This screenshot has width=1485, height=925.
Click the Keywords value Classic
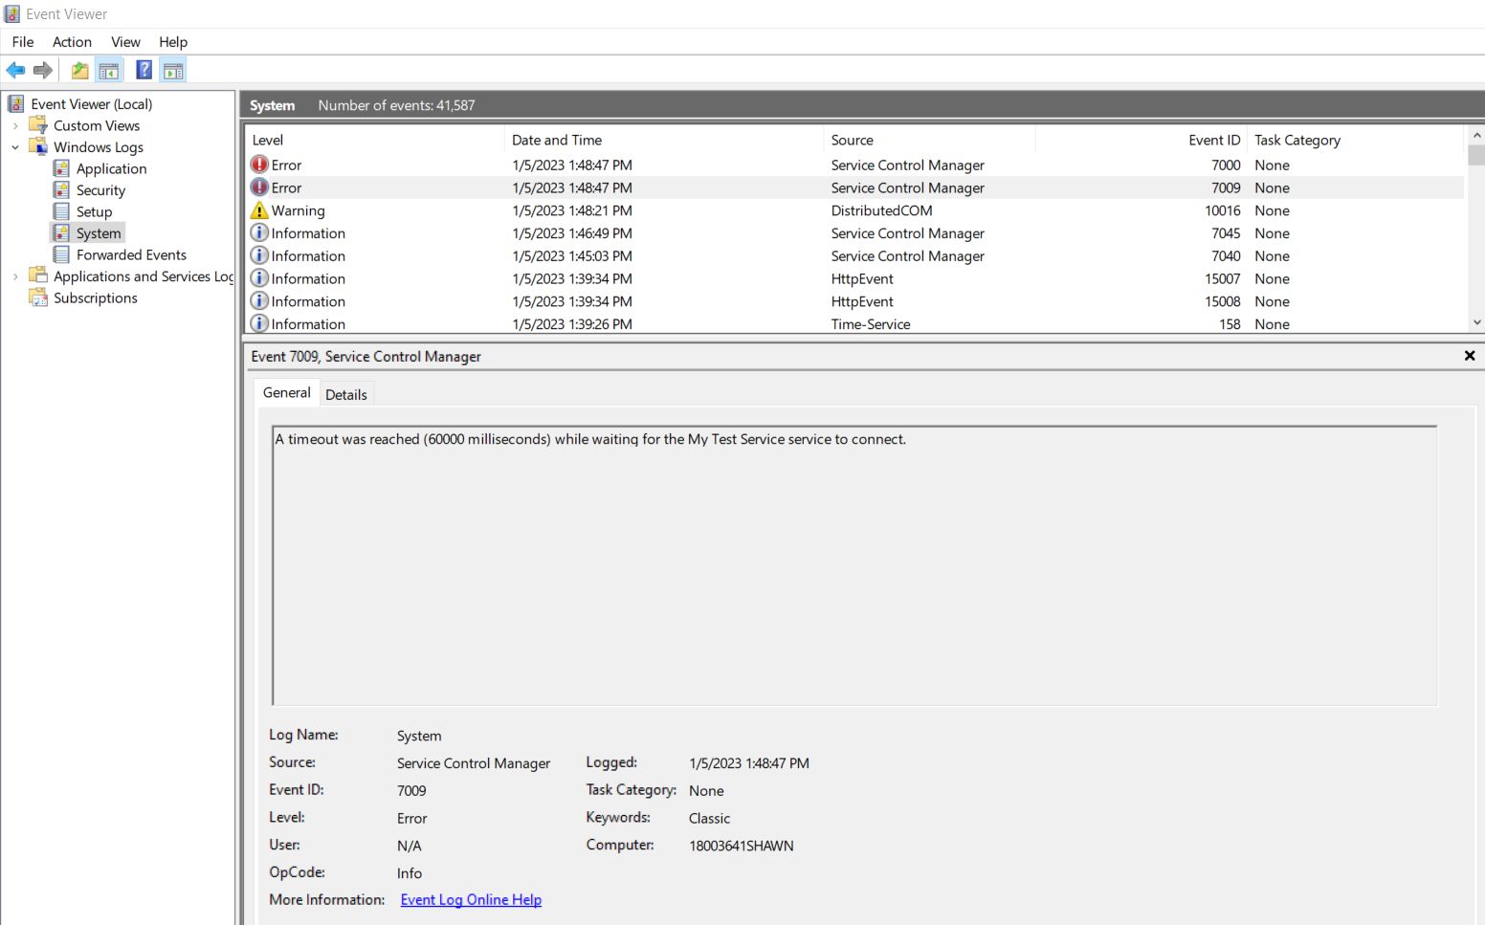click(x=709, y=819)
